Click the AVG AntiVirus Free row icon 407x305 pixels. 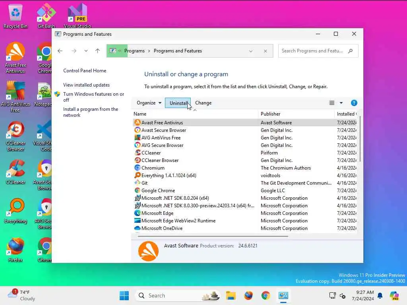pos(137,137)
